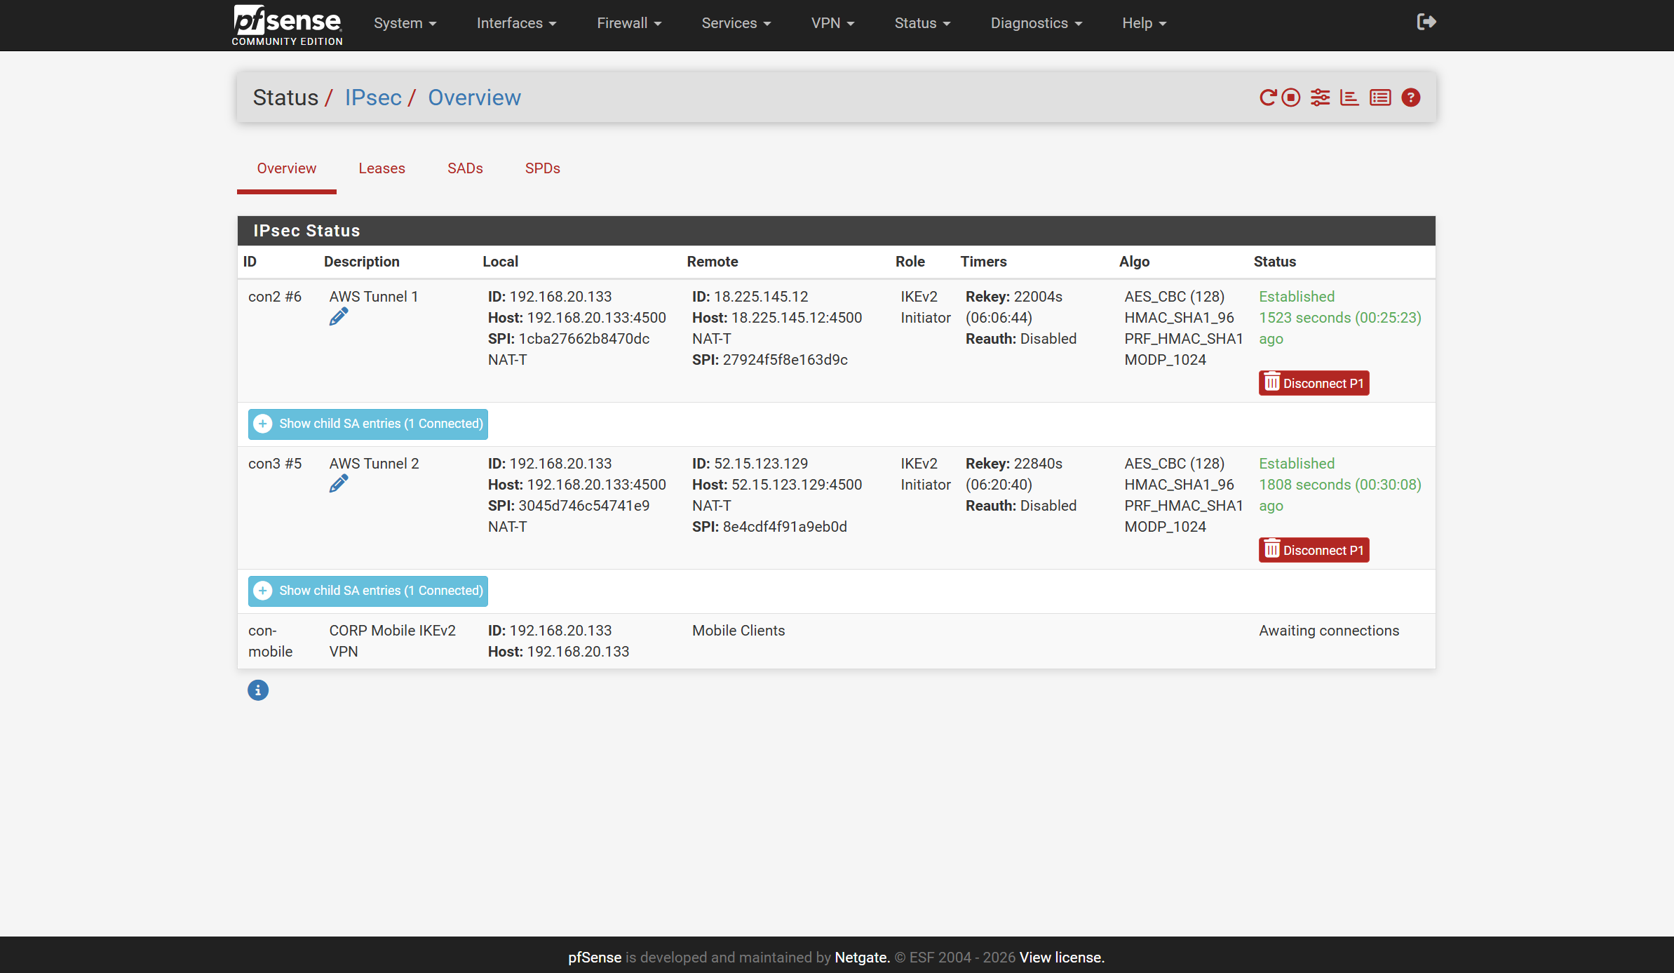Disconnect P1 for con2 #6
This screenshot has height=973, width=1674.
click(1314, 383)
